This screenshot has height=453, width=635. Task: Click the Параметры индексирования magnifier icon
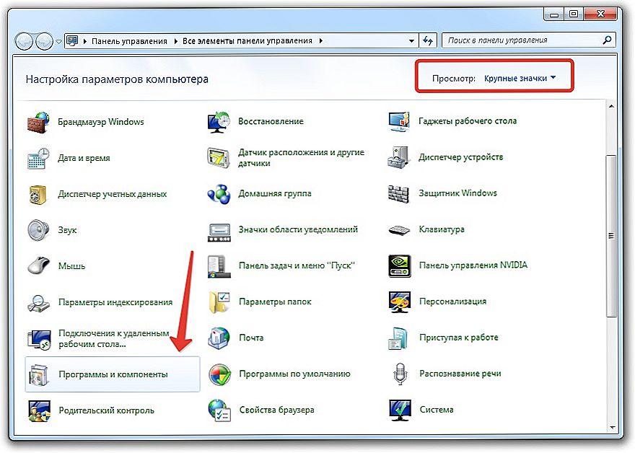coord(38,302)
